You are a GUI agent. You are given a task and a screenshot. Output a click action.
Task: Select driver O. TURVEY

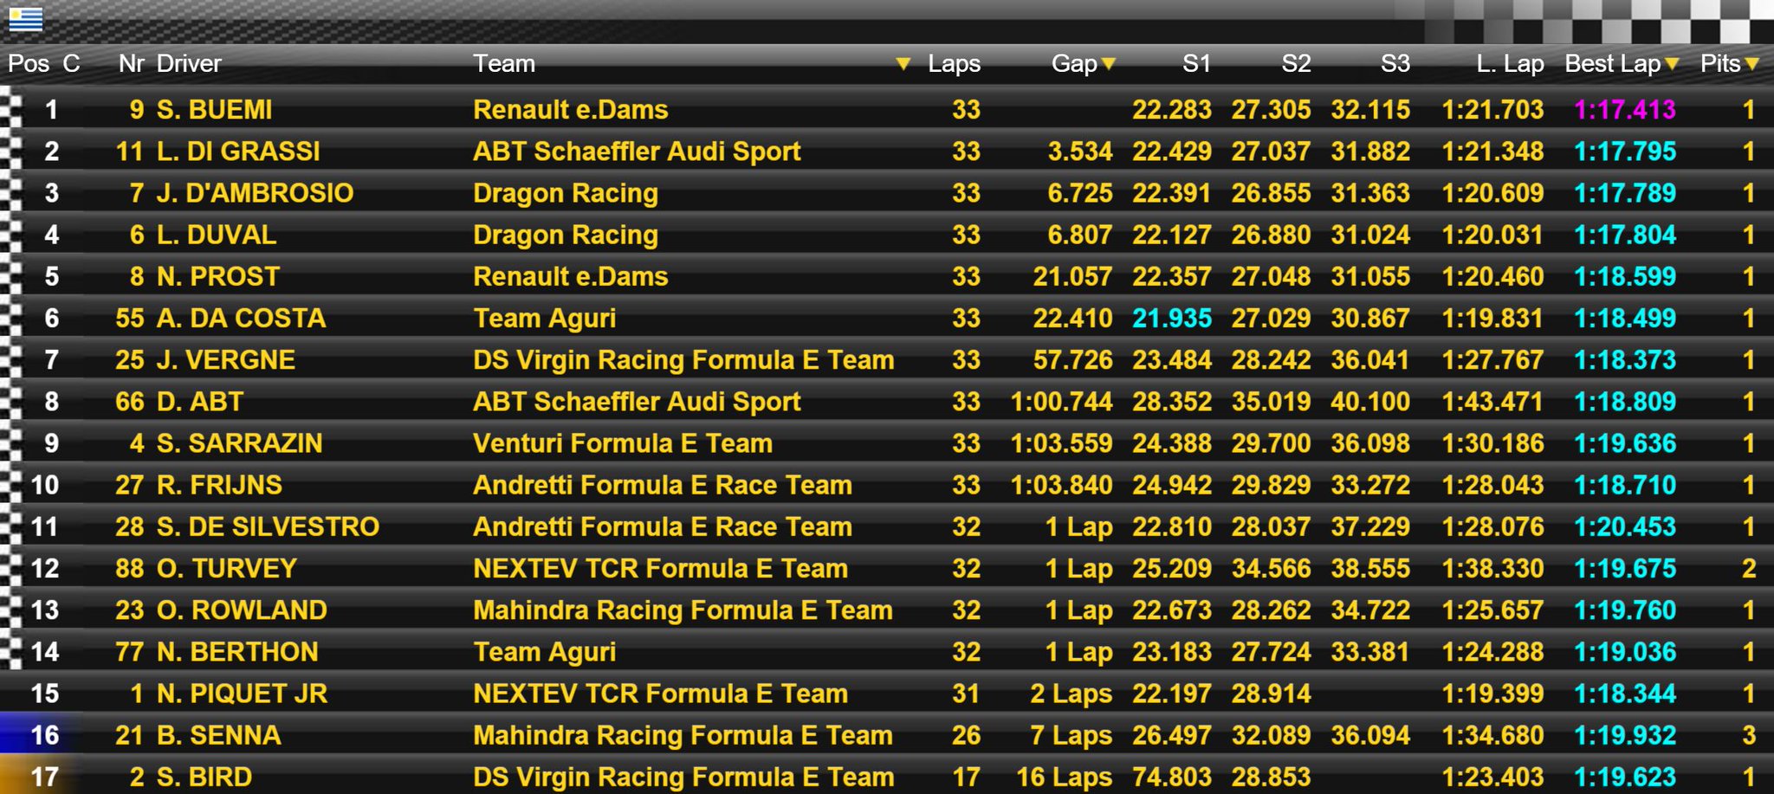(x=227, y=568)
